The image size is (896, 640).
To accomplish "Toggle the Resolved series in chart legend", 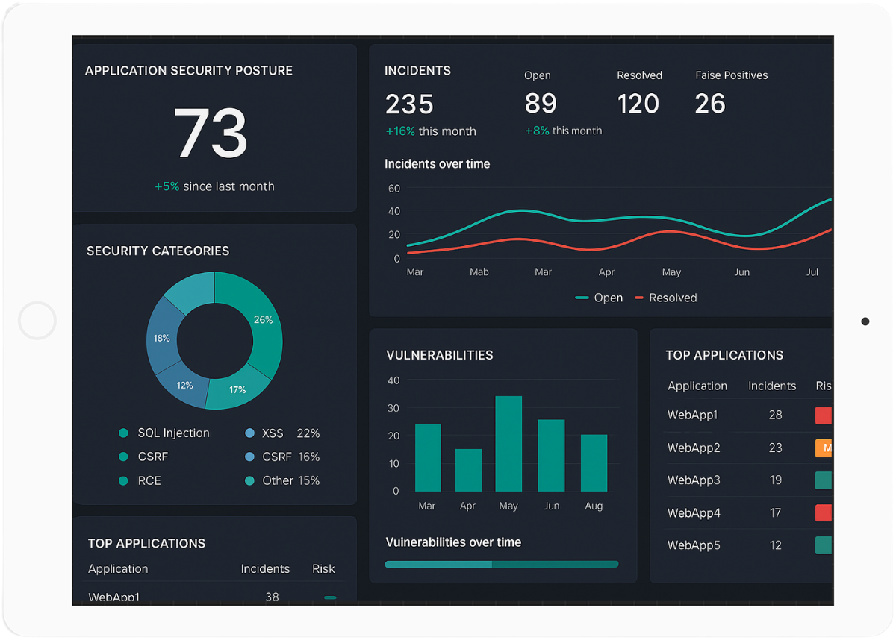I will (x=665, y=298).
